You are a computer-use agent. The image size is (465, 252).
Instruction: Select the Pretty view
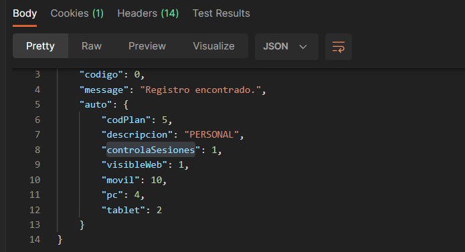point(40,46)
